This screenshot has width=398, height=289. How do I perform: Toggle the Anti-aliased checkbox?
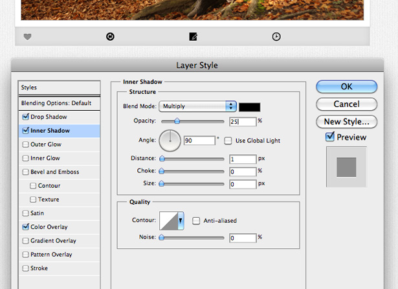196,220
